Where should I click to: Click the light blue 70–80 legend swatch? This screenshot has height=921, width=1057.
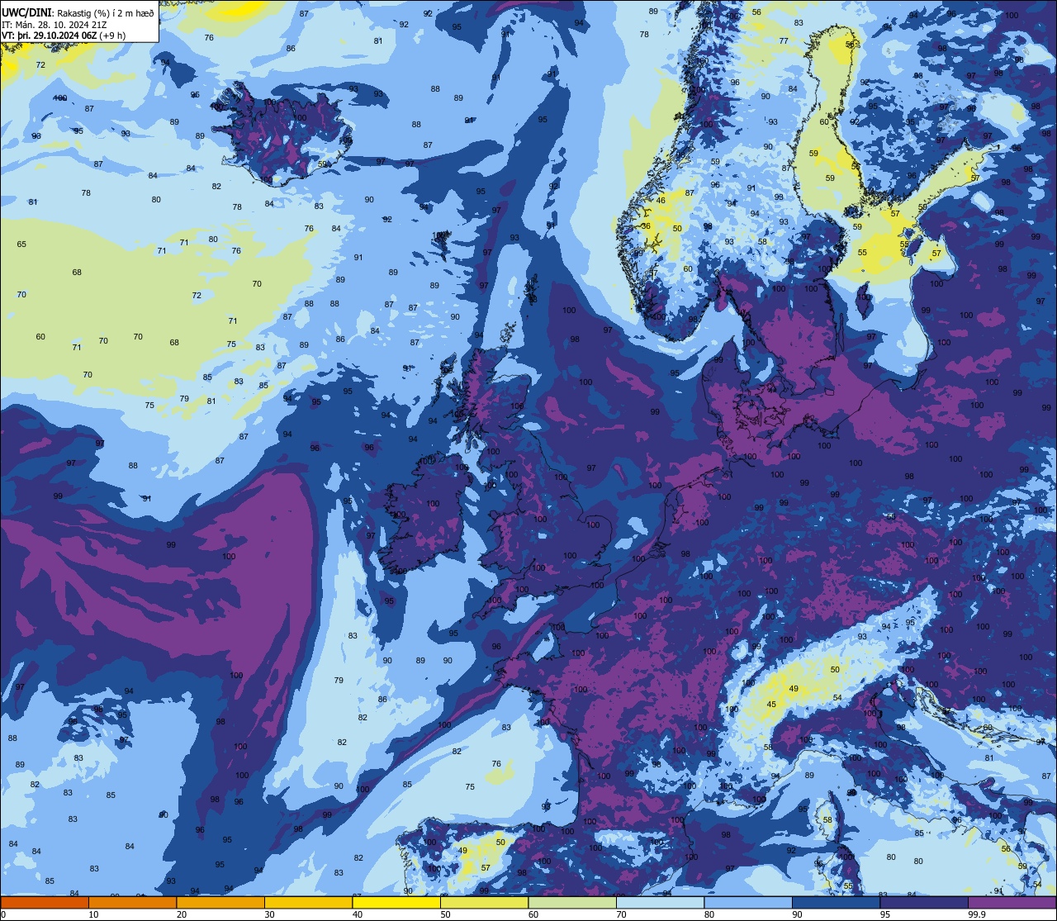click(x=660, y=902)
